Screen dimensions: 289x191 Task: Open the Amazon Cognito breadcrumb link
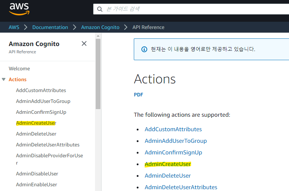pos(100,27)
